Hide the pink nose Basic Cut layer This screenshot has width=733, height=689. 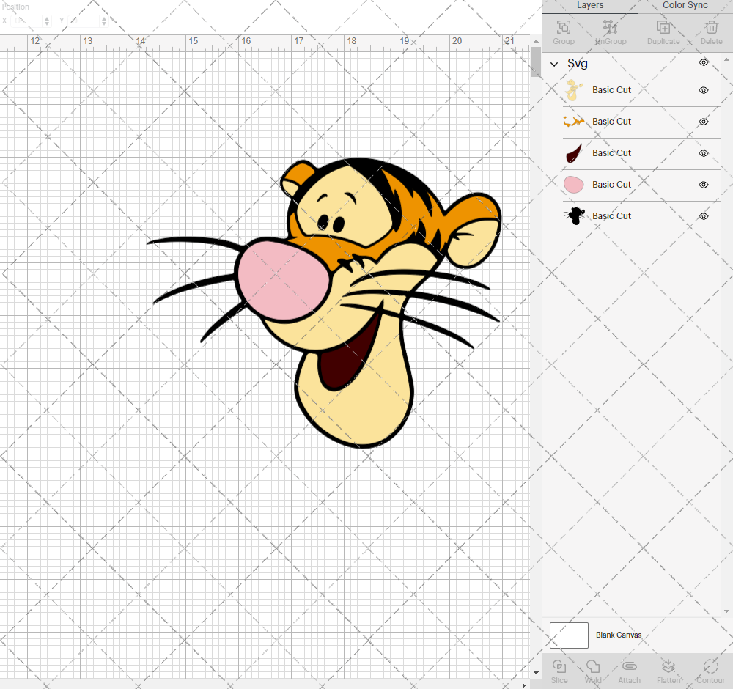tap(704, 185)
